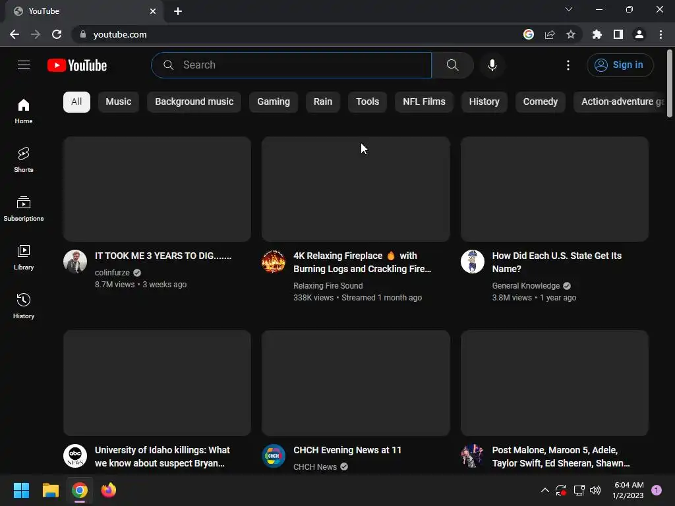This screenshot has height=506, width=675.
Task: Click the YouTube logo
Action: click(77, 65)
